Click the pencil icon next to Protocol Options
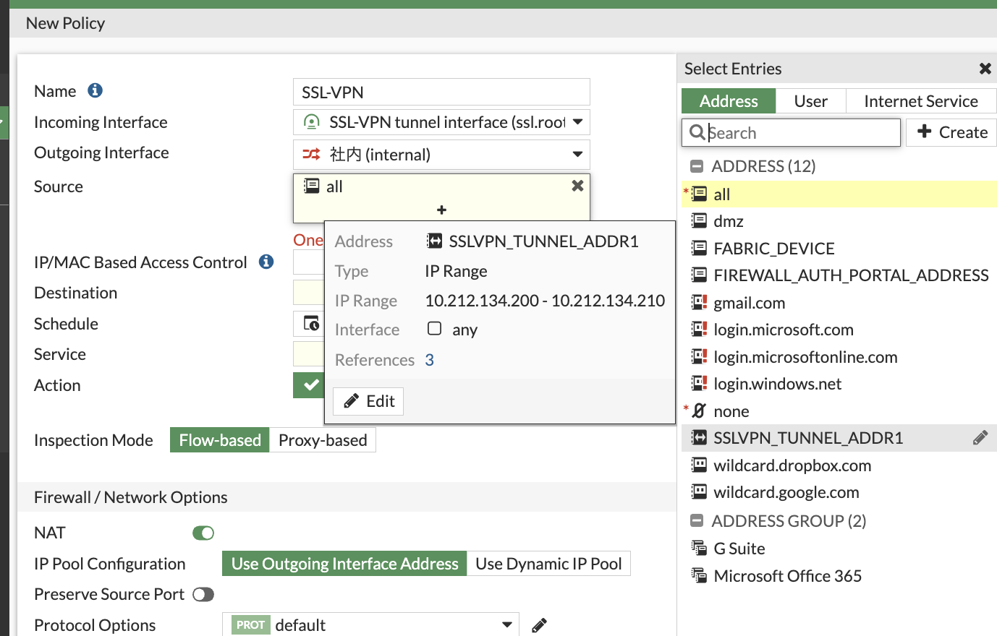This screenshot has height=636, width=997. (539, 625)
